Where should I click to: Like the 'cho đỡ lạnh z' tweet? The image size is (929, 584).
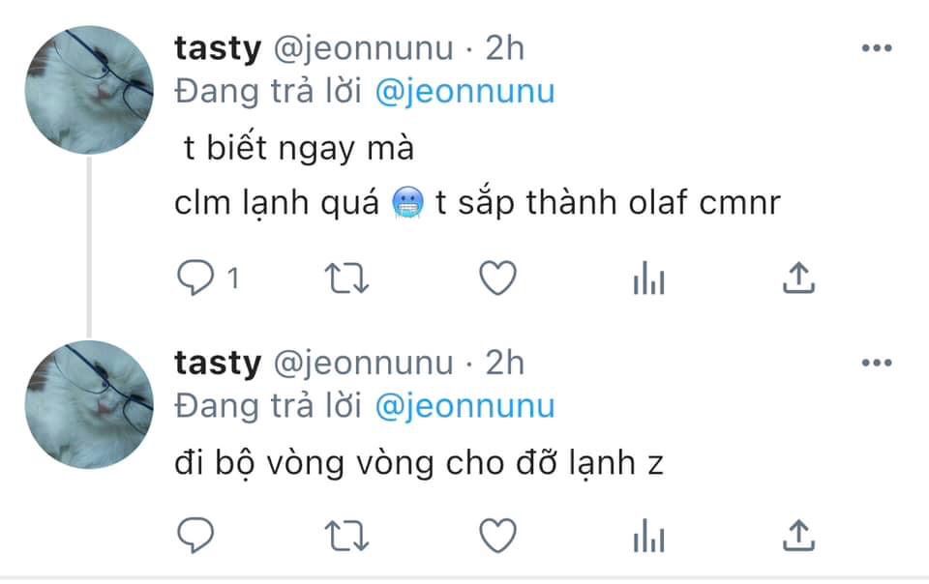pos(497,536)
